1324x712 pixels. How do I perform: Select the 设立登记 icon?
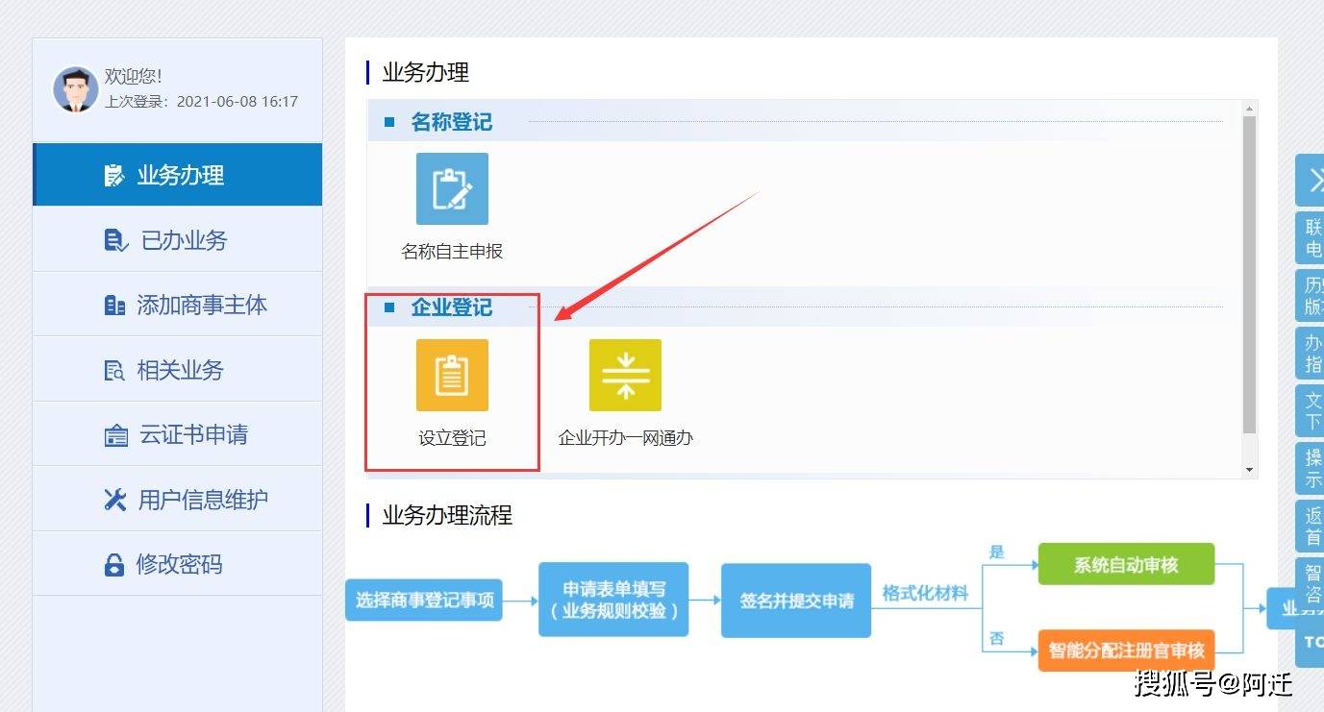[x=452, y=376]
